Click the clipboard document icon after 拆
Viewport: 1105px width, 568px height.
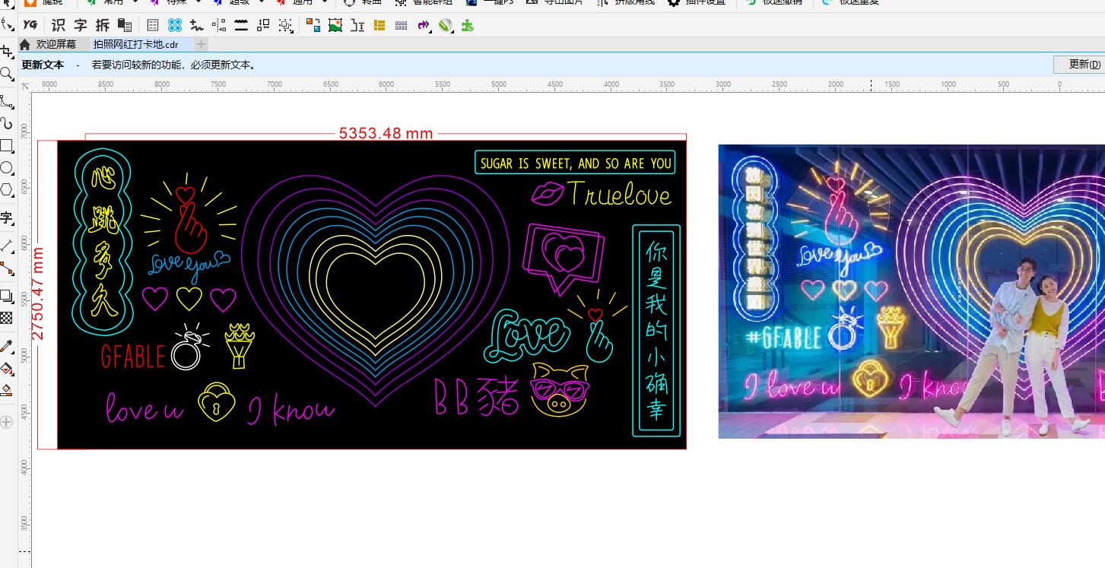[x=124, y=25]
